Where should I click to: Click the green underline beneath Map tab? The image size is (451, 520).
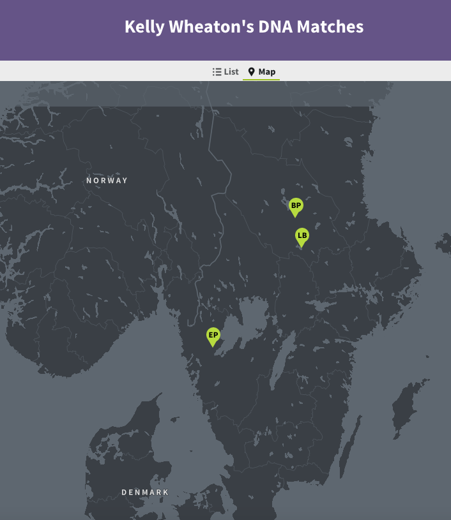pos(261,80)
